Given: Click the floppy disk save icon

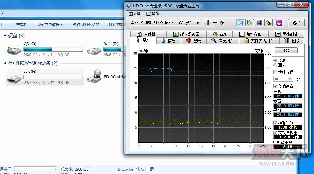Looking at the screenshot, I should [259, 23].
